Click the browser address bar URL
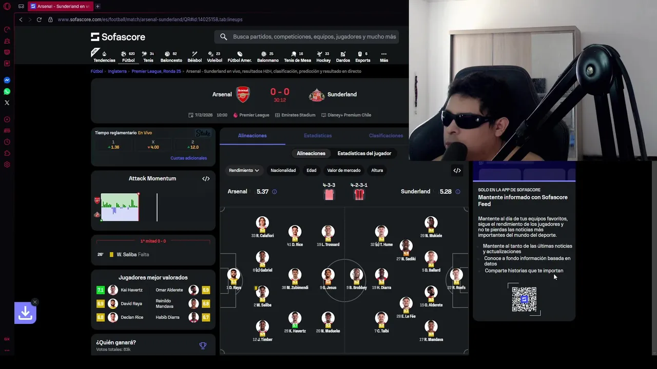This screenshot has height=369, width=657. tap(150, 19)
